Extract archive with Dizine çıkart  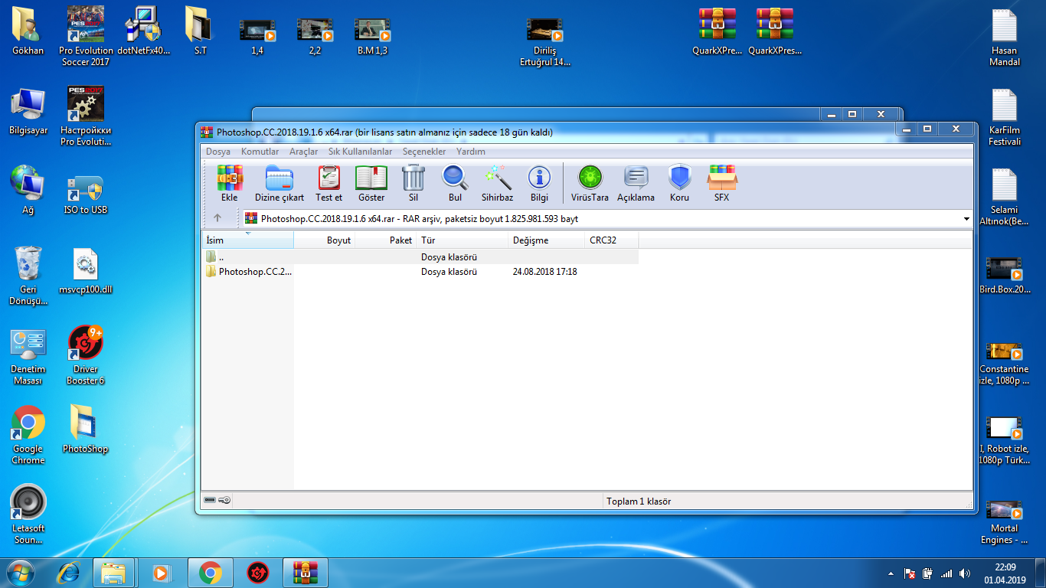(279, 183)
